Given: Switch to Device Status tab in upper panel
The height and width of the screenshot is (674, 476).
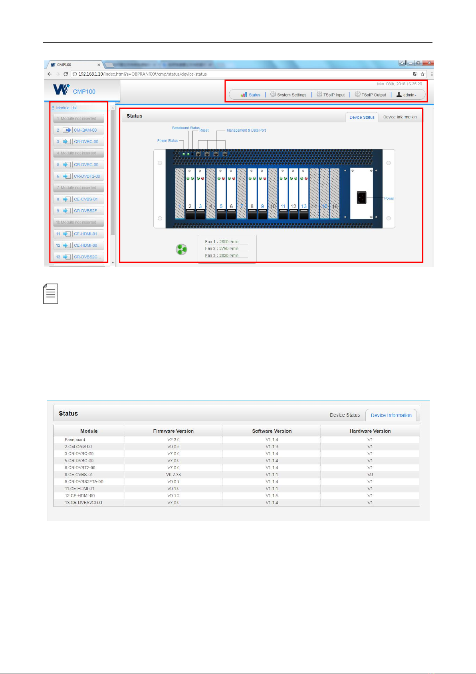Looking at the screenshot, I should tap(362, 117).
